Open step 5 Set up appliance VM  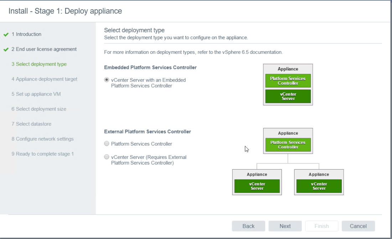point(36,94)
